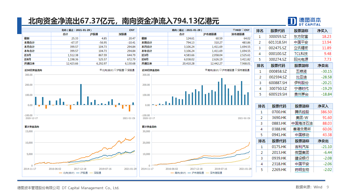Viewport: 349px width, 196px height.
Task: Click yellow 深股通 legend entry in cumulative chart
Action: 95,173
